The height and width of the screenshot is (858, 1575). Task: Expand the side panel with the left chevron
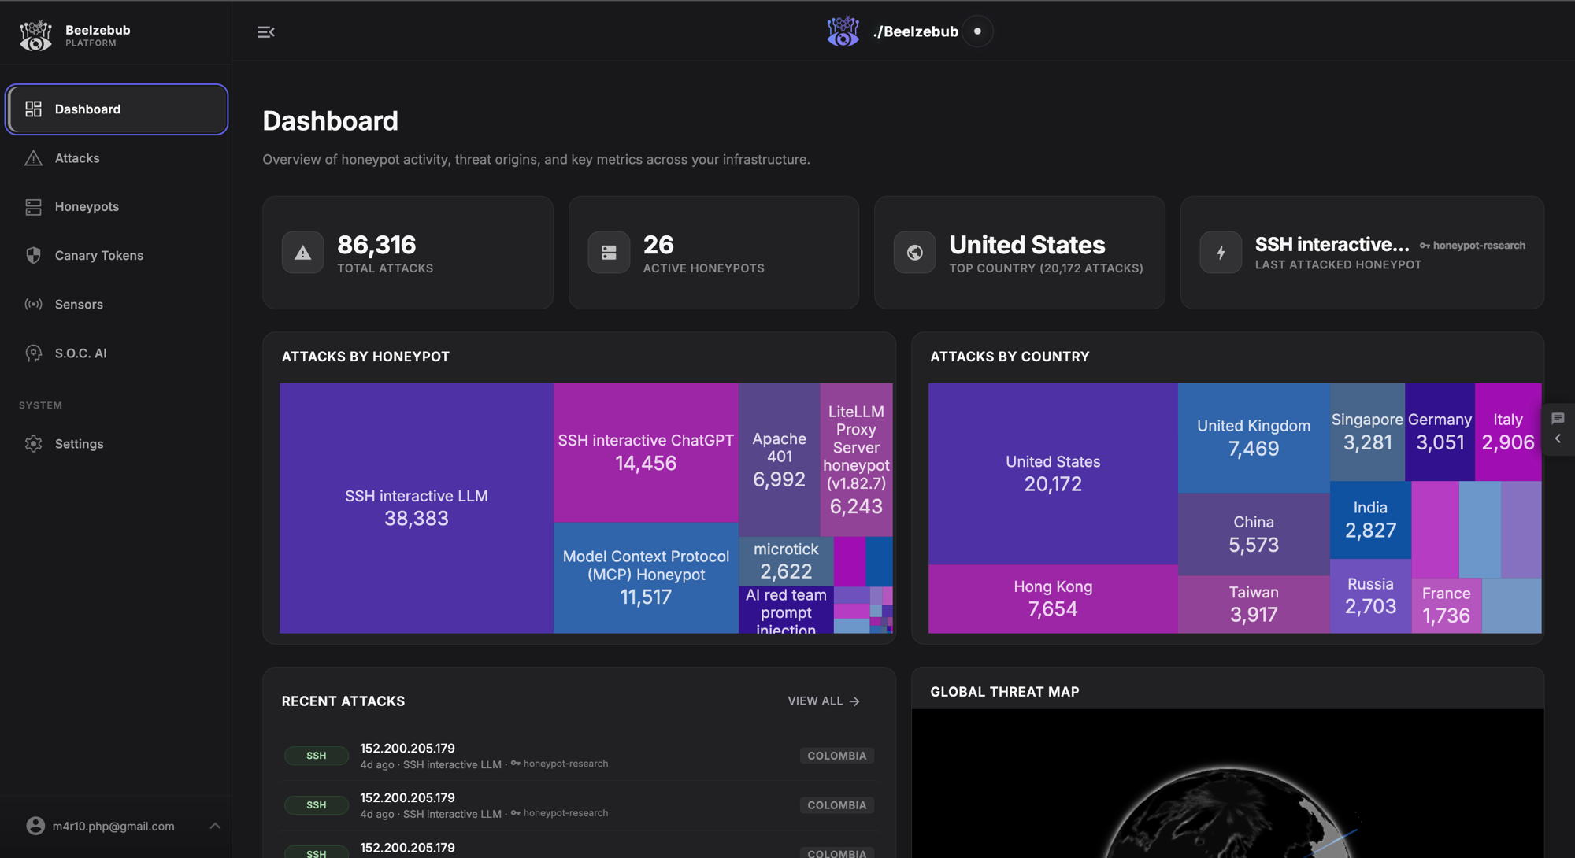click(x=1558, y=439)
